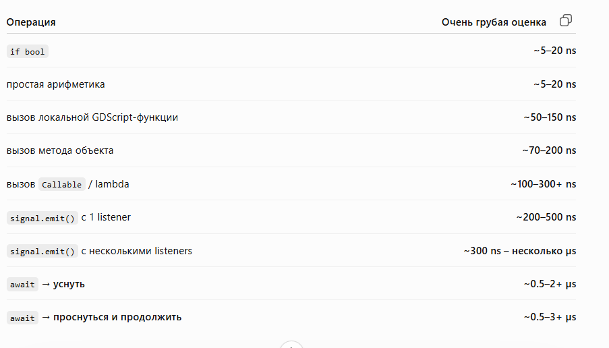Click the '~0.5–2+ µs' estimate value
This screenshot has width=609, height=348.
[x=550, y=284]
